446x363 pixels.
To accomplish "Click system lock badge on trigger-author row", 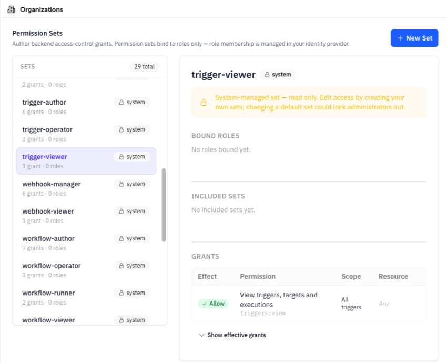I will point(132,102).
